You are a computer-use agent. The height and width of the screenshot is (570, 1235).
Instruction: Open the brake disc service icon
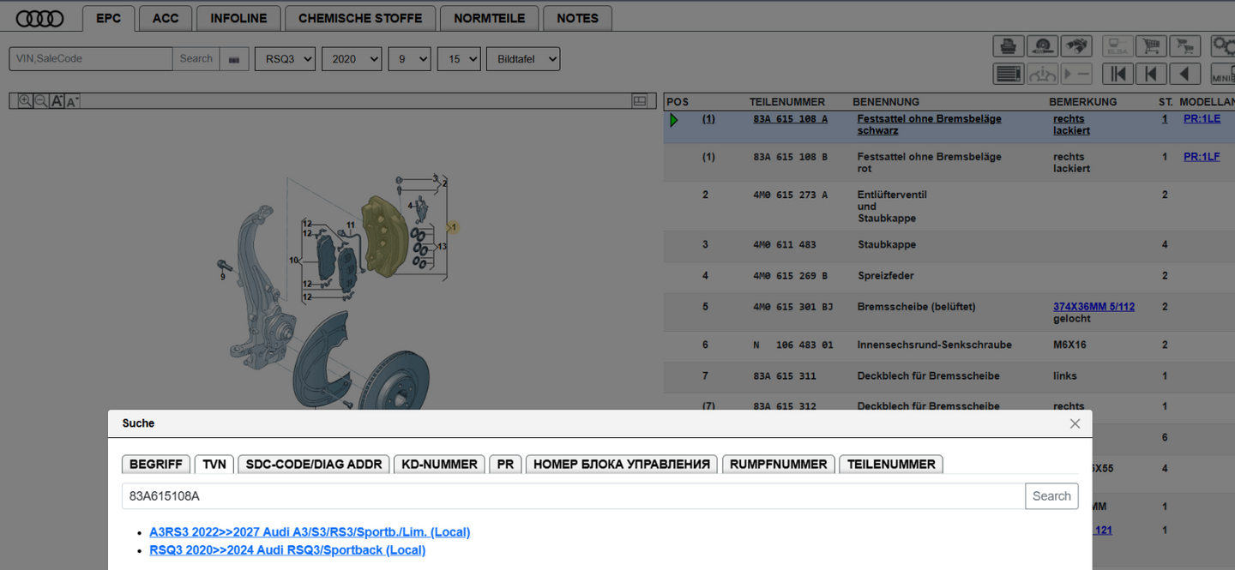[x=1042, y=46]
